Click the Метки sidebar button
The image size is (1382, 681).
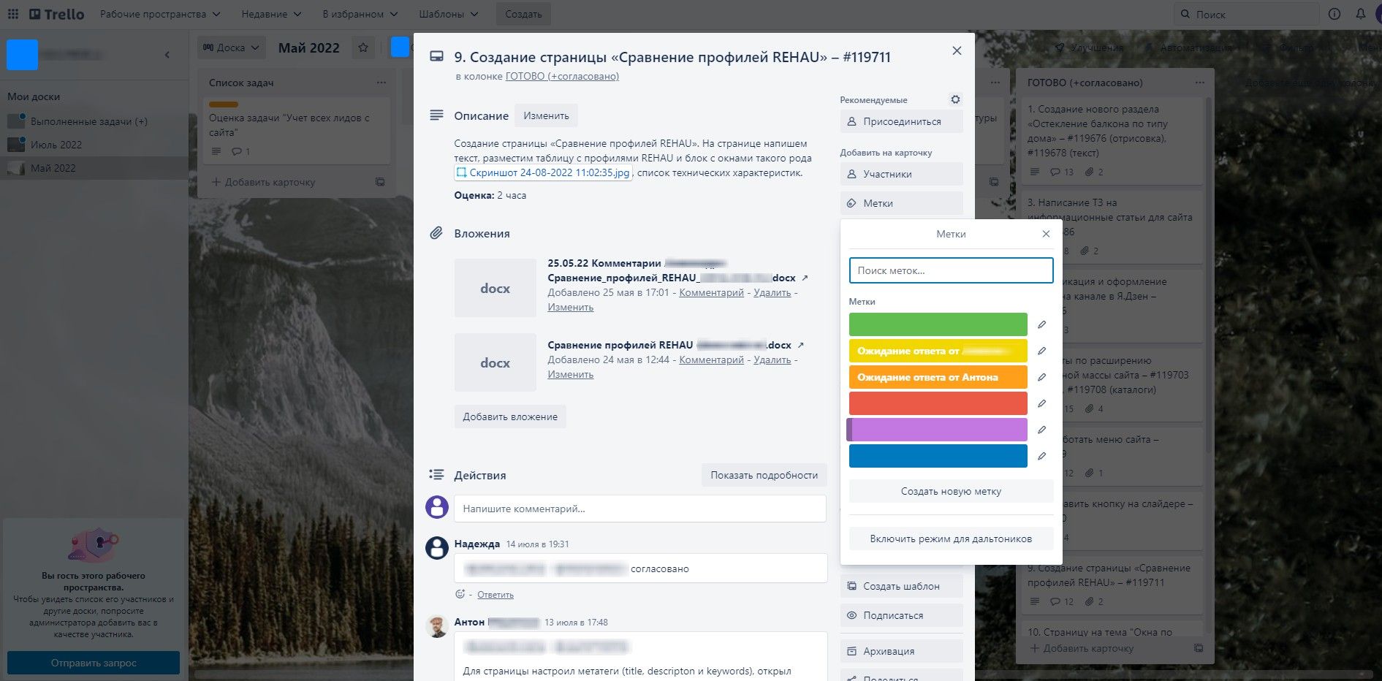(x=901, y=203)
